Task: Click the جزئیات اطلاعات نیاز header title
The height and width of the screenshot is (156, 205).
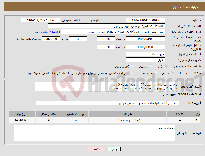Action: (186, 7)
